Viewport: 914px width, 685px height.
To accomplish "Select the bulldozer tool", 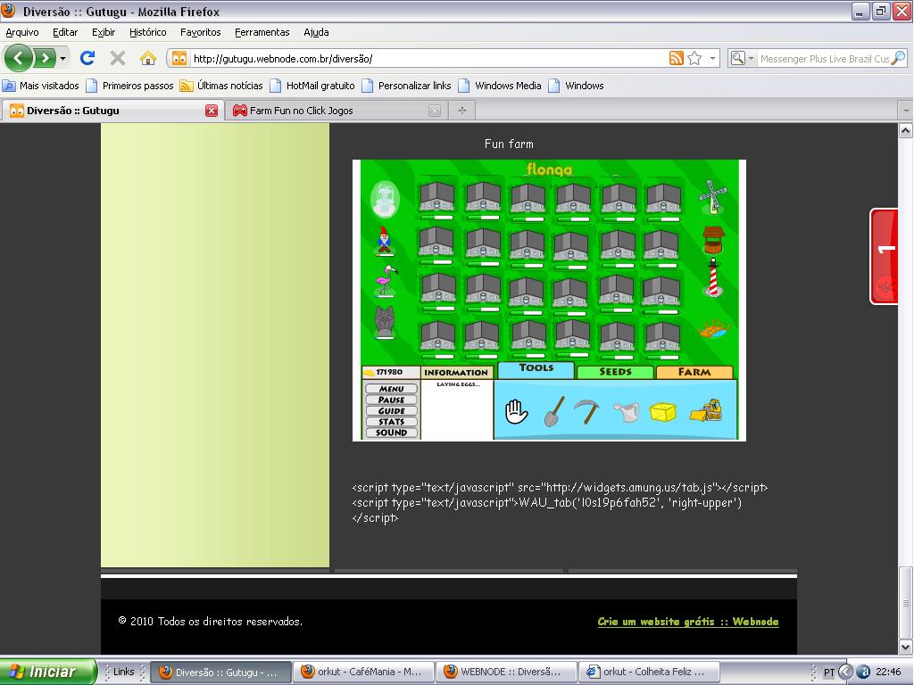I will [x=706, y=410].
